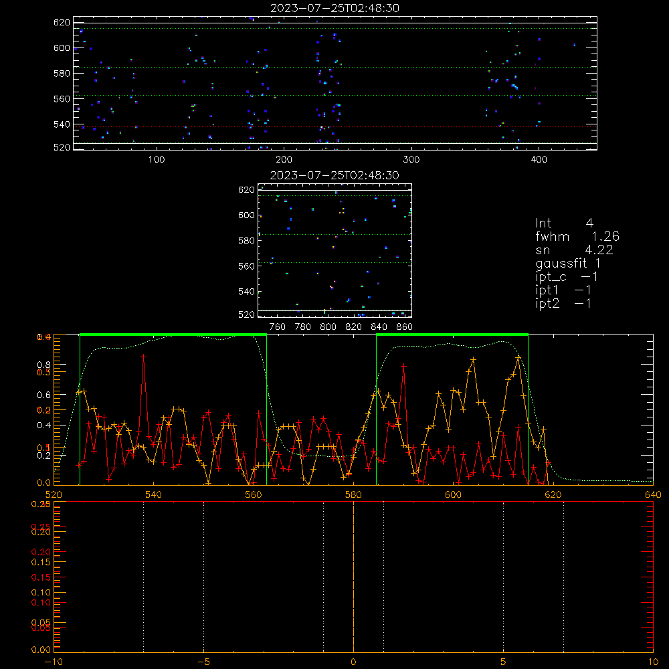This screenshot has width=669, height=669.
Task: Click y-axis label 600 of the top plot
Action: point(62,47)
